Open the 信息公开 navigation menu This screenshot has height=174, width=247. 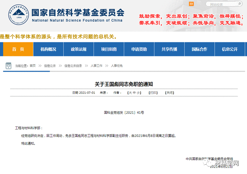pyautogui.click(x=229, y=49)
